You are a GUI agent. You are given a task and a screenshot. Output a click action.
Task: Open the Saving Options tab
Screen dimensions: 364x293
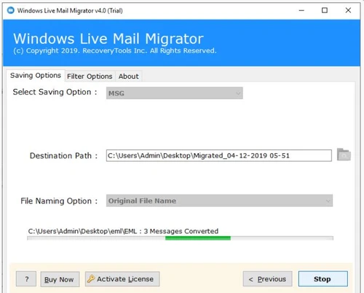(x=36, y=76)
